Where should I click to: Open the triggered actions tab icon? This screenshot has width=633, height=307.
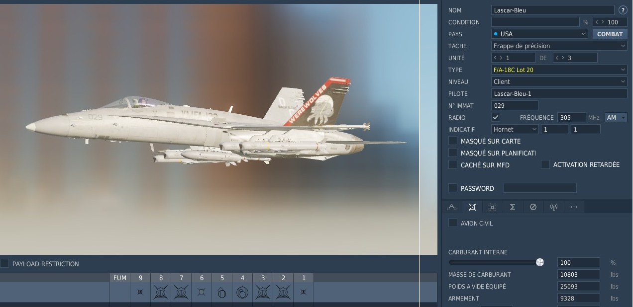coord(493,207)
